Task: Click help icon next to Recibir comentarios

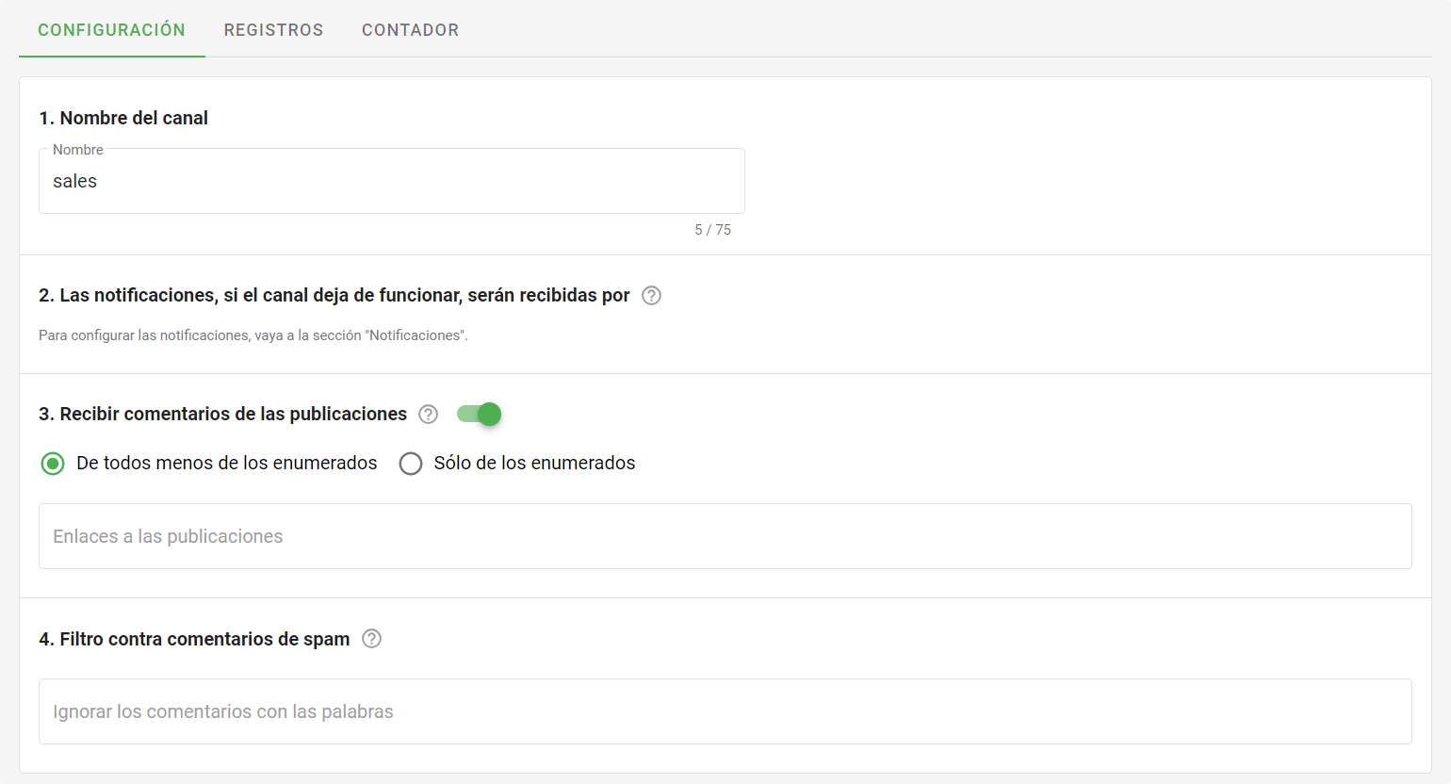Action: coord(429,415)
